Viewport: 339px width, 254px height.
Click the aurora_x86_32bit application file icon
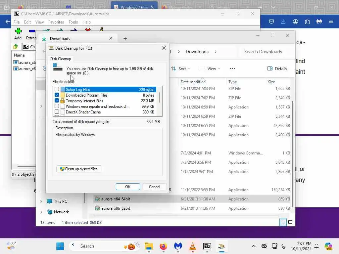(97, 208)
